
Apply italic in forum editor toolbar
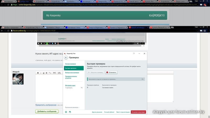click(41, 73)
